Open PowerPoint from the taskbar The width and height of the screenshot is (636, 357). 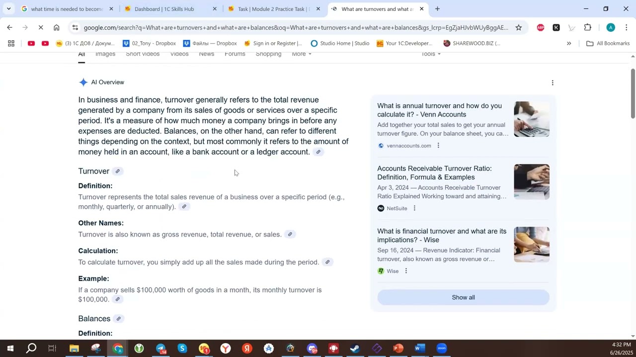pos(398,348)
